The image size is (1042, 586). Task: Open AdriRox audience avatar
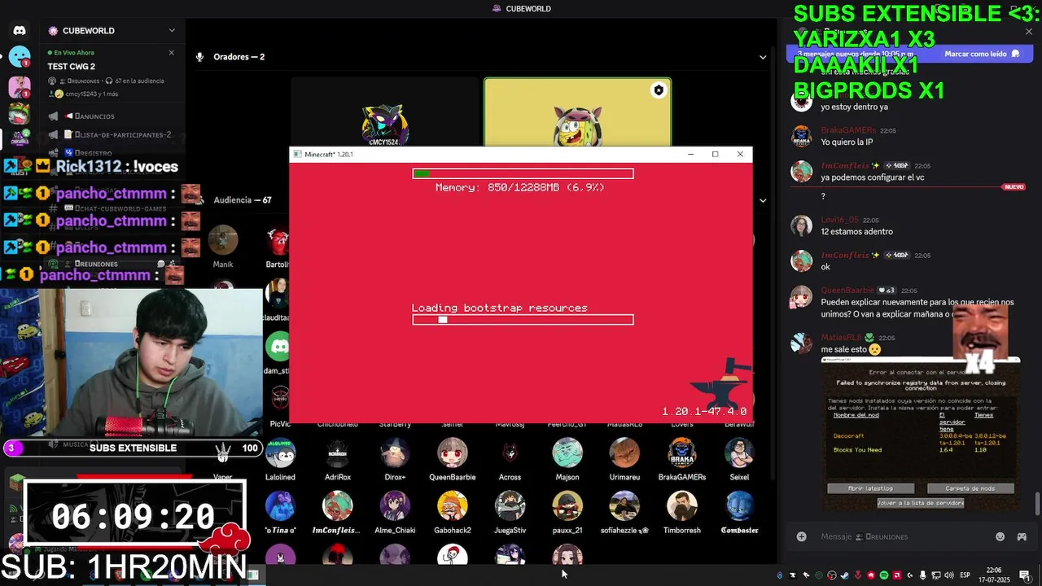coord(337,453)
